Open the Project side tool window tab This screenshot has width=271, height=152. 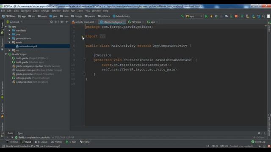tap(2, 28)
